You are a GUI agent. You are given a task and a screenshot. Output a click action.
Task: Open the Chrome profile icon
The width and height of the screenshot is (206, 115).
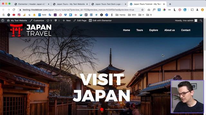click(x=197, y=10)
